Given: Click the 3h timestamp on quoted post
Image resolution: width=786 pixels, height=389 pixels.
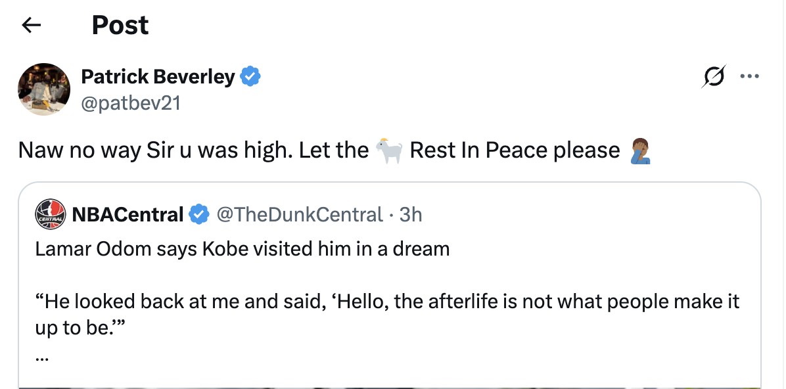Looking at the screenshot, I should tap(411, 214).
